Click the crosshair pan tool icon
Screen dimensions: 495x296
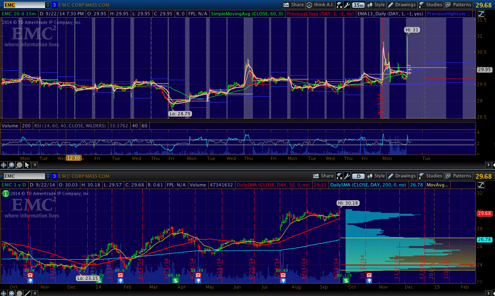tap(4, 165)
